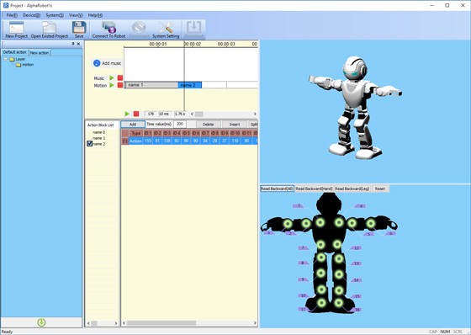Screen dimensions: 471x335
Task: Click the ID 10 column header
Action: [235, 133]
